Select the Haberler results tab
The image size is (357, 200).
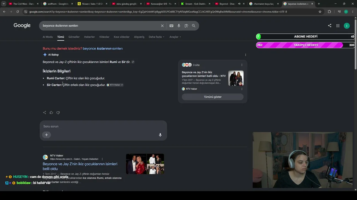point(90,37)
